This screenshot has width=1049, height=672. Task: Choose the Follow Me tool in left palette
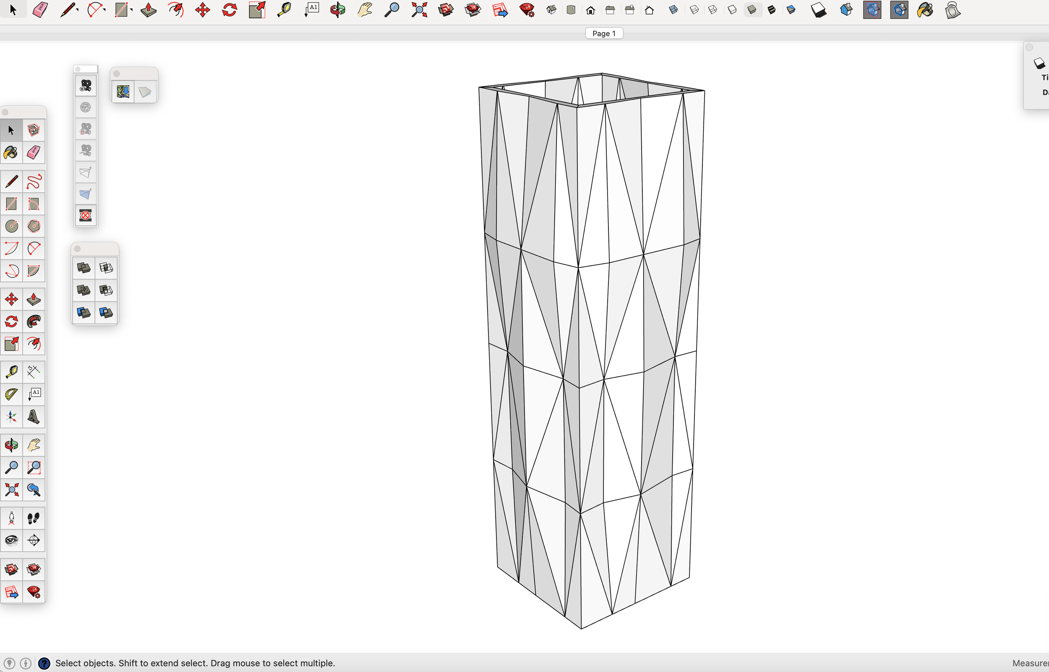34,322
